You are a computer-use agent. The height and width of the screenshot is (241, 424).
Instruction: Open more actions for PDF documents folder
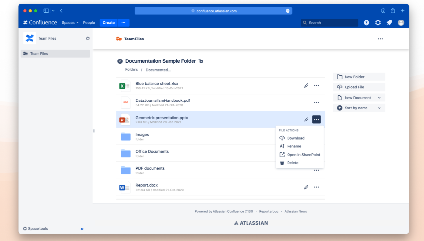pyautogui.click(x=316, y=170)
